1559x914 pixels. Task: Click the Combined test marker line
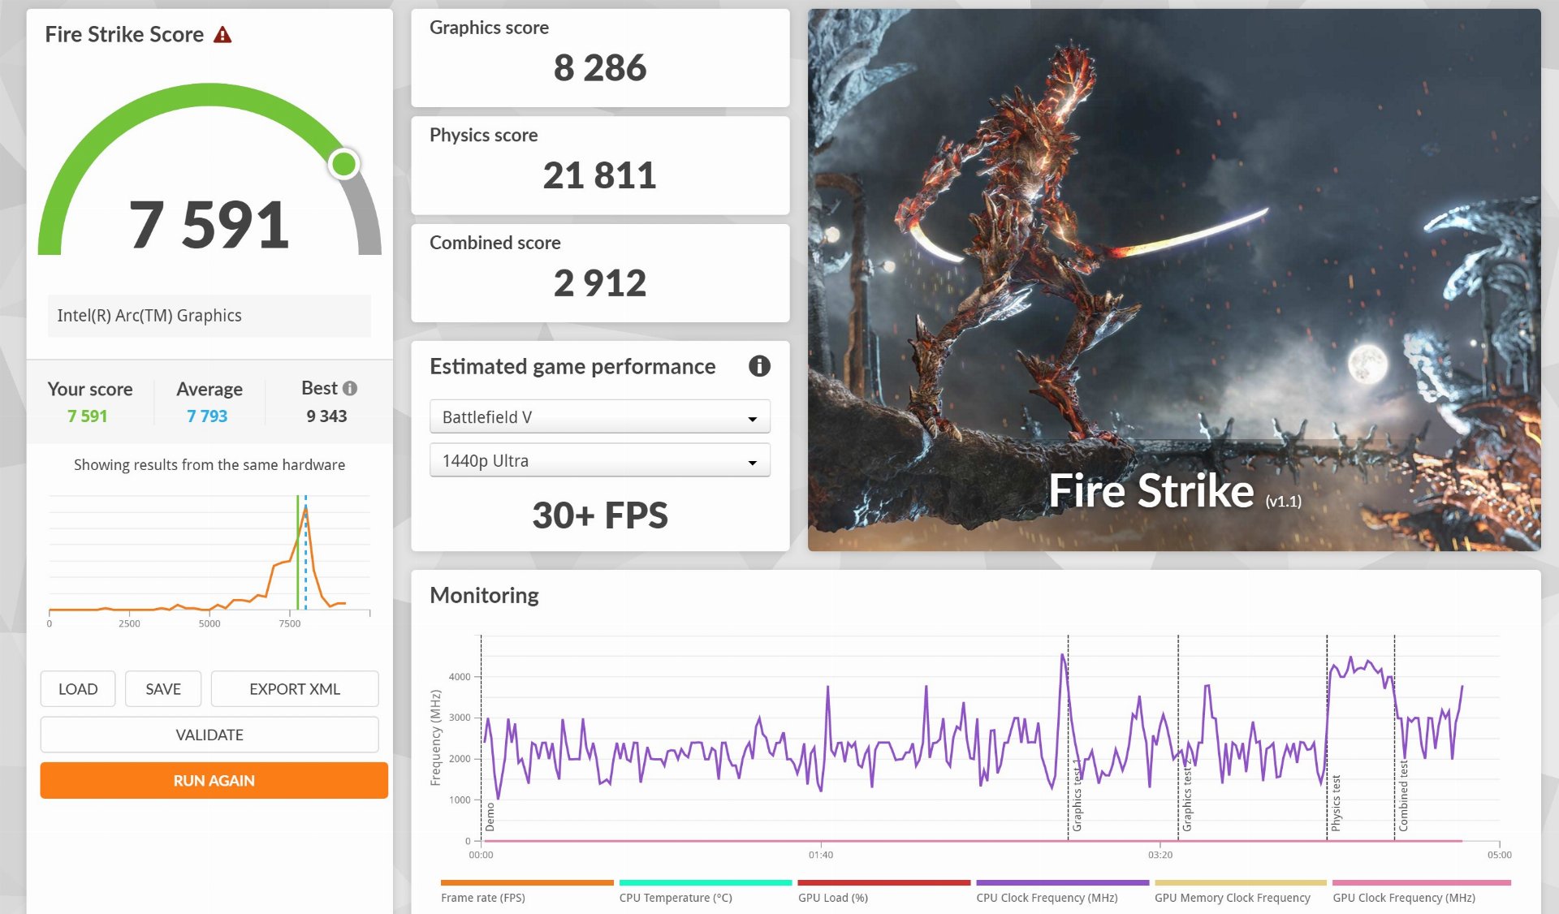coord(1395,737)
